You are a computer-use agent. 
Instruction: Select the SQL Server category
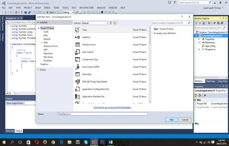pyautogui.click(x=48, y=57)
